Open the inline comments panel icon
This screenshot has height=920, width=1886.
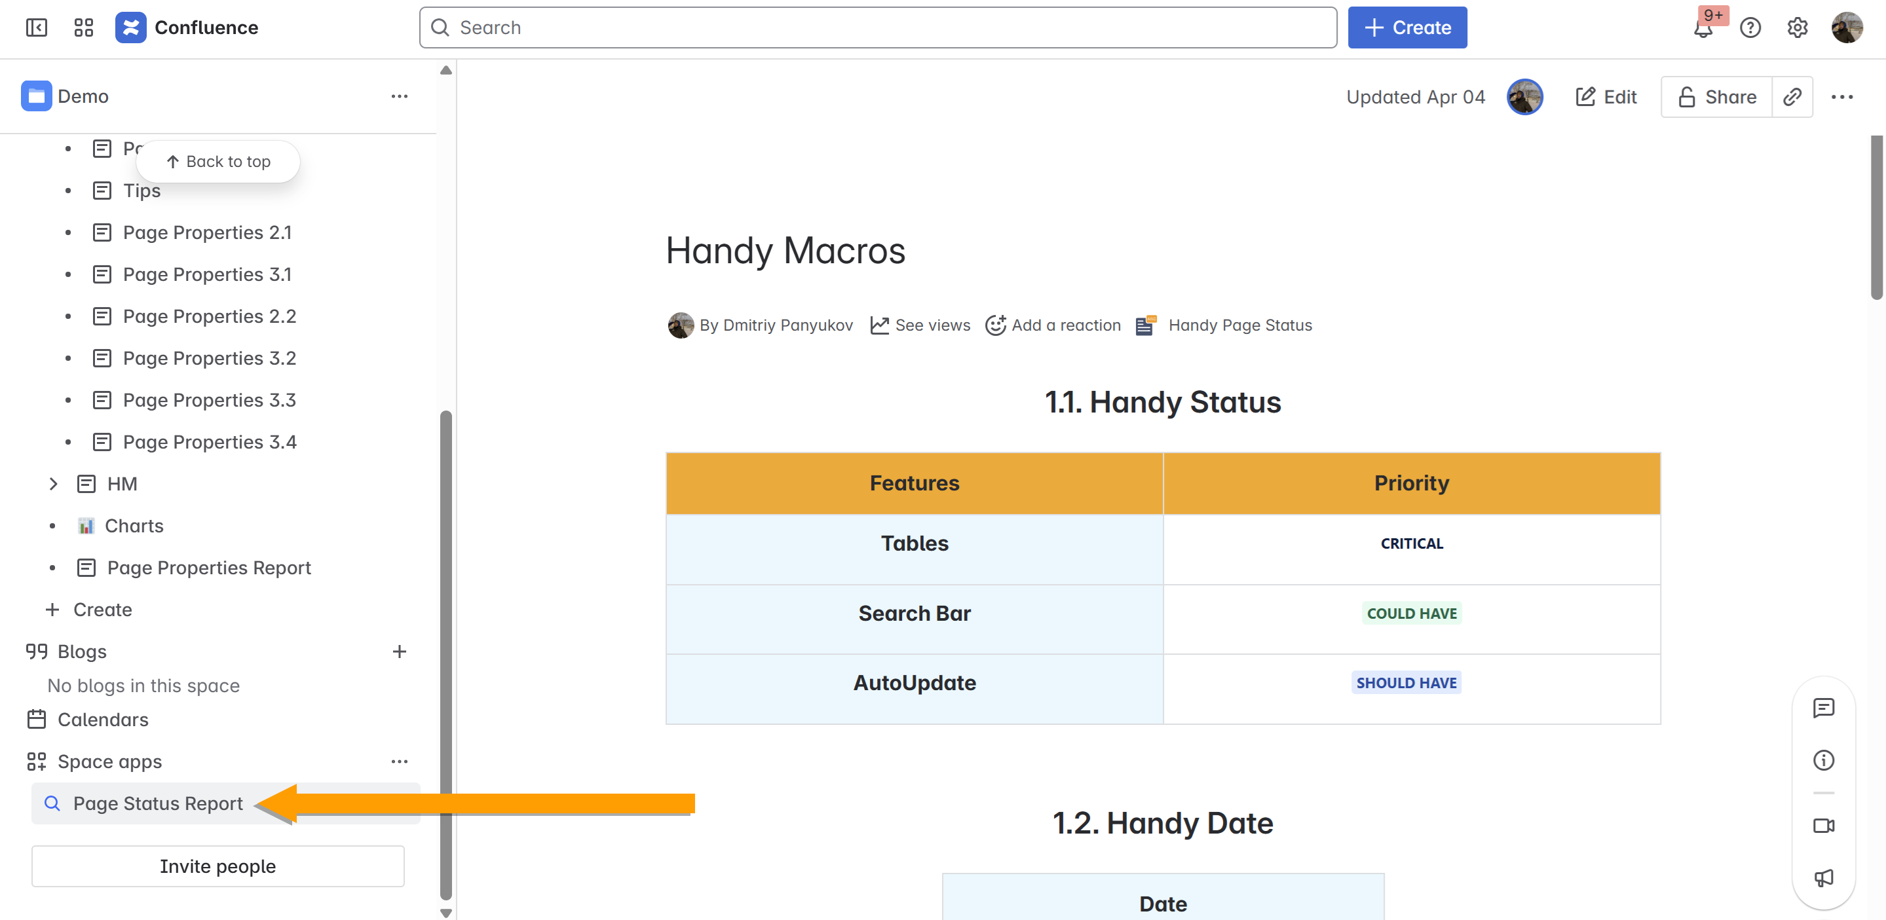[1823, 707]
